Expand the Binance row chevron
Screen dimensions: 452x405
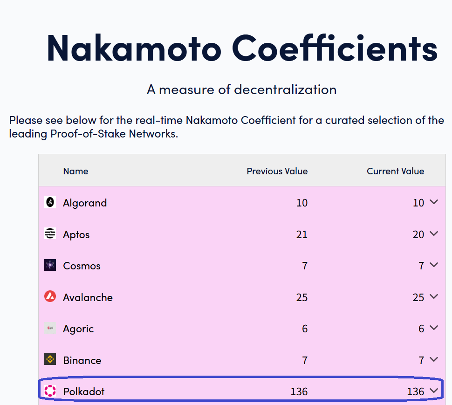coord(434,360)
